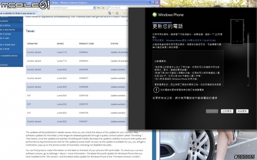Screen dimensions: 257x160
Task: Click the Taiwan section heading
Action: pyautogui.click(x=30, y=31)
